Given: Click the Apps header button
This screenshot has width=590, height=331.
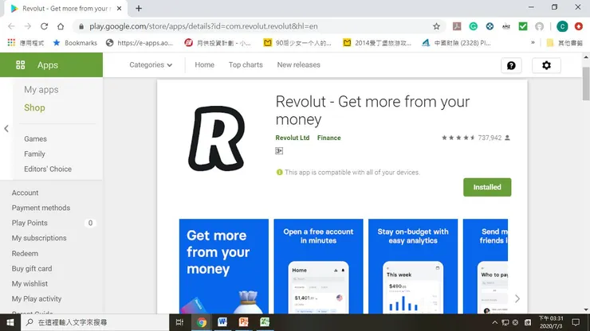Looking at the screenshot, I should coord(51,65).
